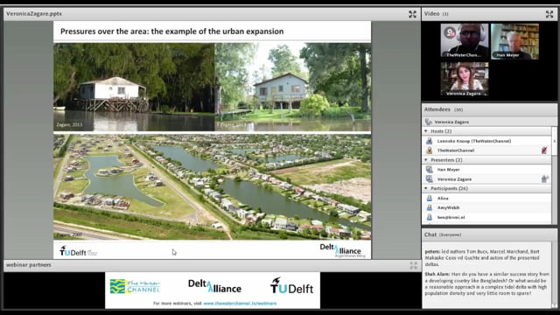Select Veronica Zagare's webcam thumbnail
This screenshot has width=560, height=315.
point(465,79)
